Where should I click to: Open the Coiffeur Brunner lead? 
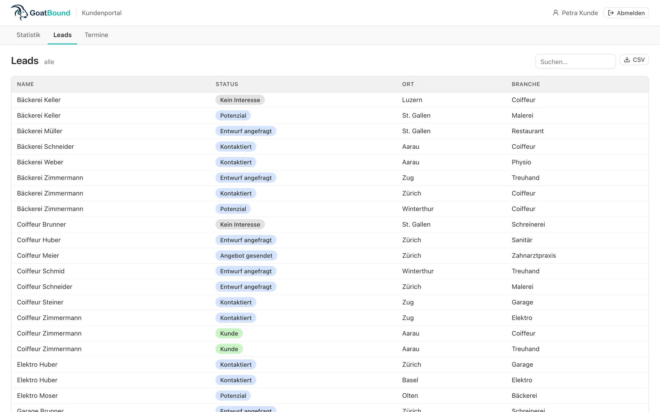coord(330,224)
